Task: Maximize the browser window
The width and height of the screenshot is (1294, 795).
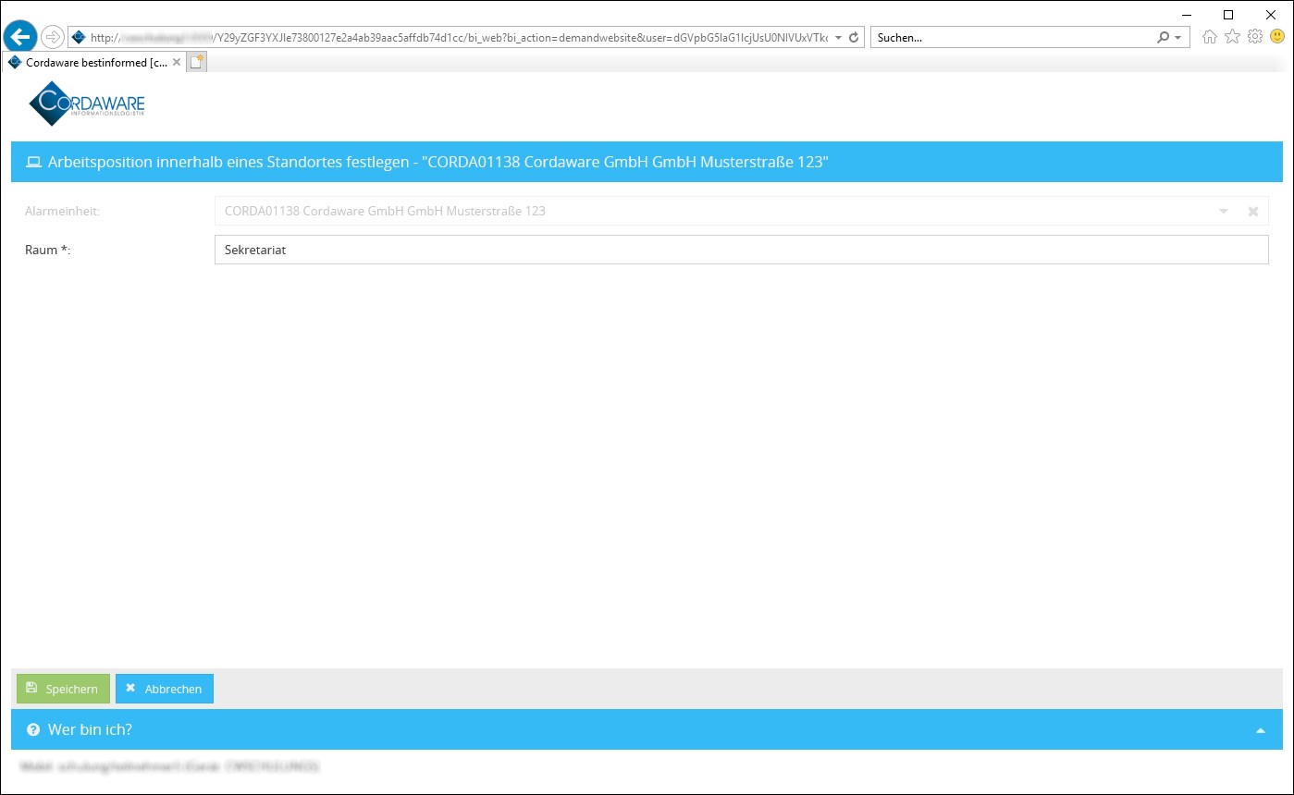Action: pyautogui.click(x=1228, y=14)
